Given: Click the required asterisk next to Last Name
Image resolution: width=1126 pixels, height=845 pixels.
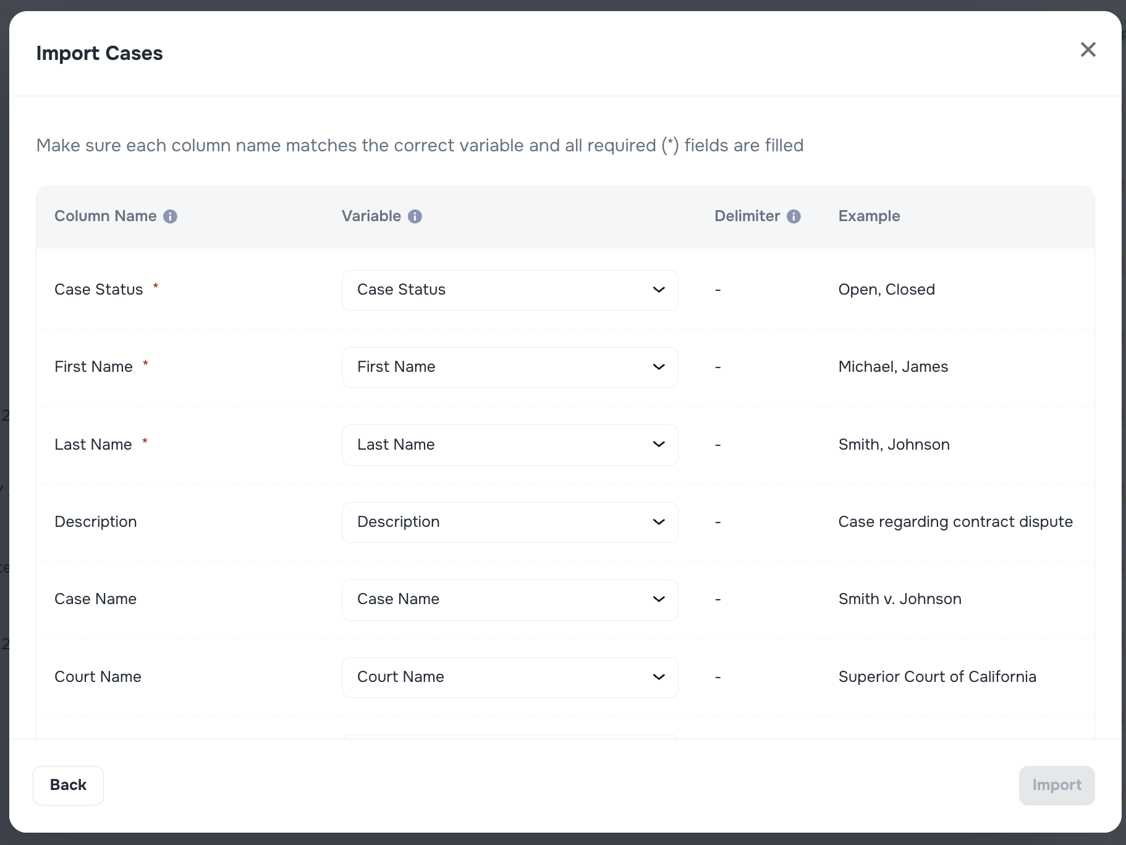Looking at the screenshot, I should pyautogui.click(x=145, y=442).
